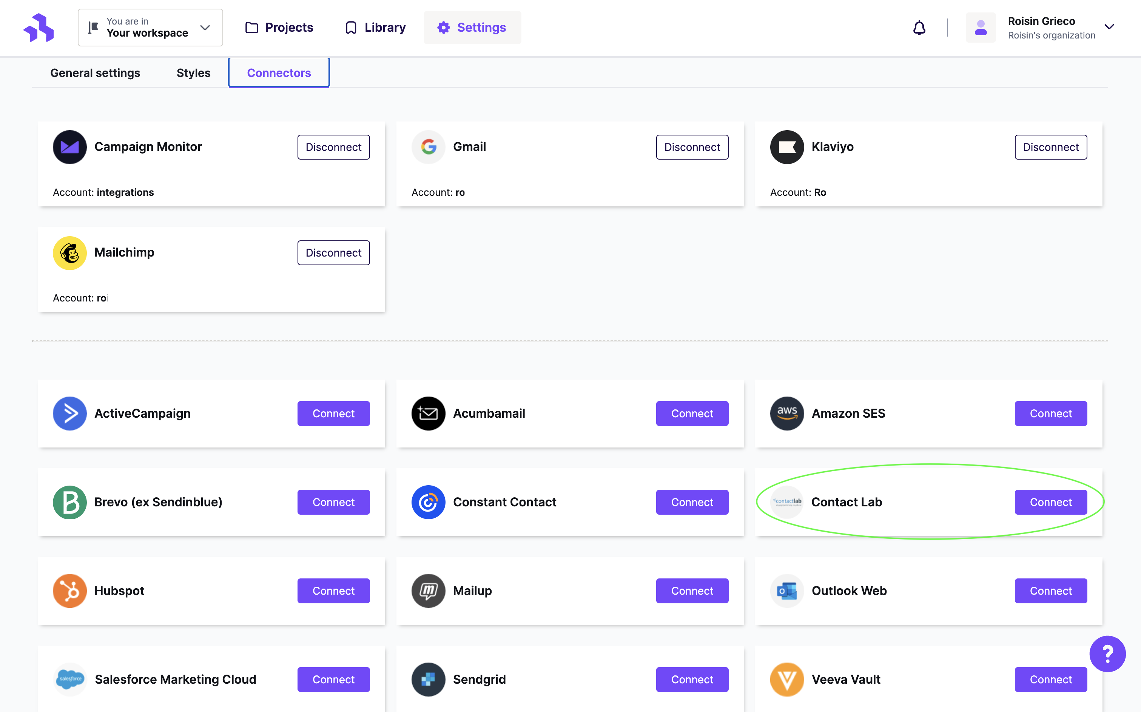Screen dimensions: 1141x712
Task: Click the user avatar icon
Action: (x=981, y=27)
